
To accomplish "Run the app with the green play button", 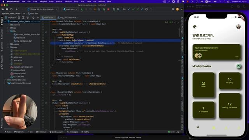I will (x=82, y=9).
